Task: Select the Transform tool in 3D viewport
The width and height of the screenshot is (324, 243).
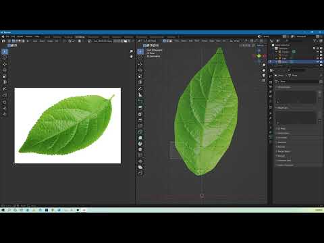Action: [x=140, y=82]
